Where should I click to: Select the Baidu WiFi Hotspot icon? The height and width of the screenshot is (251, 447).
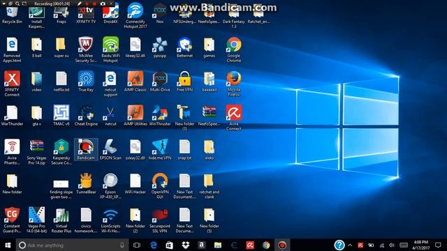point(110,50)
